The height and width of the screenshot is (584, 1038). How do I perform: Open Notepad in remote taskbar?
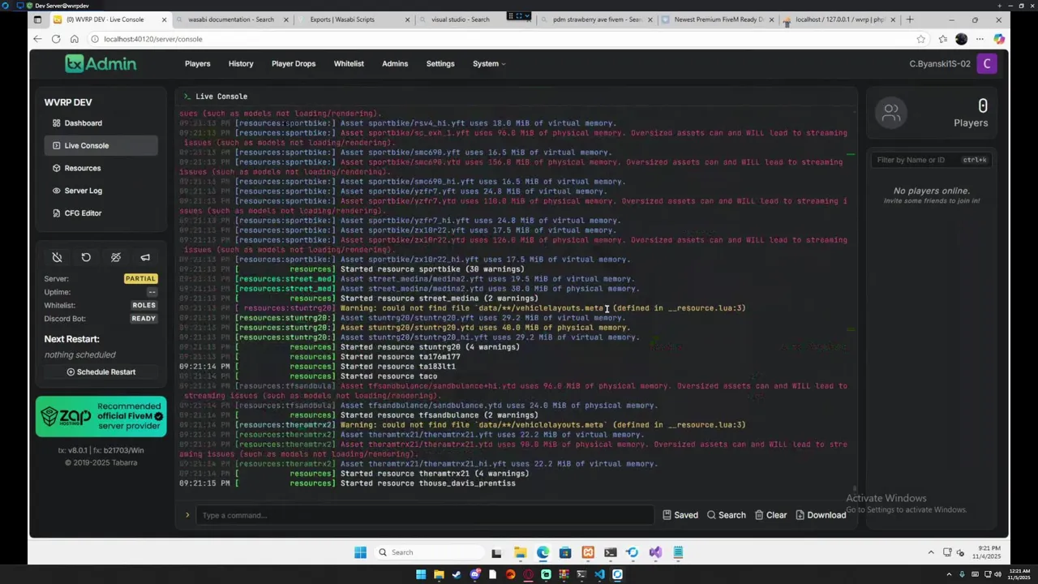click(x=678, y=552)
